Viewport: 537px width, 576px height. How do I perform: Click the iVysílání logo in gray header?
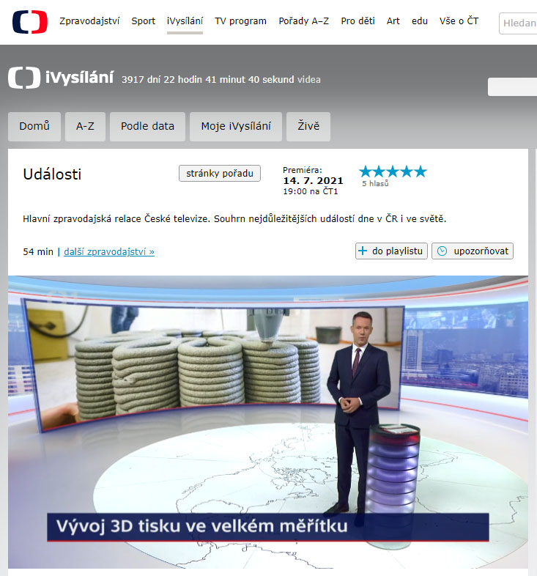point(61,78)
